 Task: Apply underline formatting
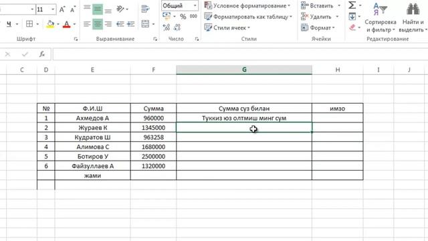pos(9,24)
